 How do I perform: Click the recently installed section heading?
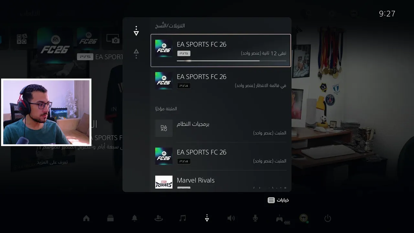(x=166, y=109)
